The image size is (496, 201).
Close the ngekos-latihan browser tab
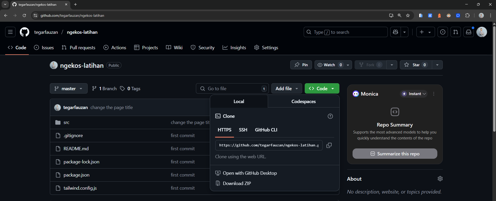coord(66,4)
